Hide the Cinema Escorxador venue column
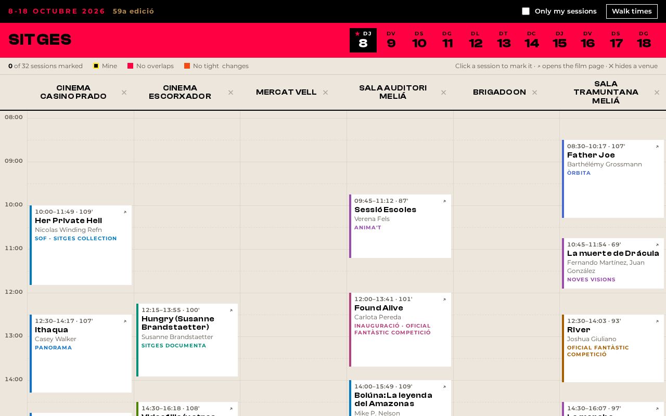666x416 pixels. point(230,93)
